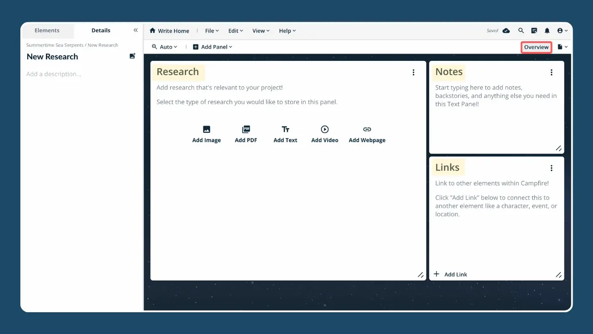Open the notes/sticky icon in the top bar
Viewport: 593px width, 334px height.
(x=534, y=30)
